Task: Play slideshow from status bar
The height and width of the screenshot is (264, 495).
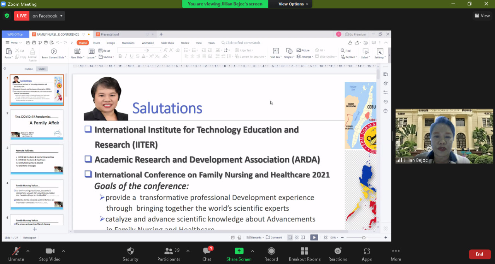Action: click(314, 238)
